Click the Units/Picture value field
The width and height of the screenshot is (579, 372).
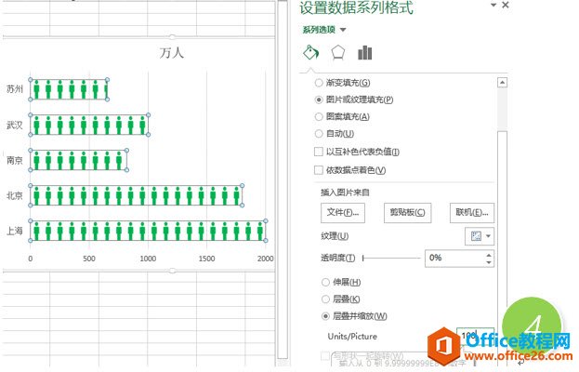point(475,336)
